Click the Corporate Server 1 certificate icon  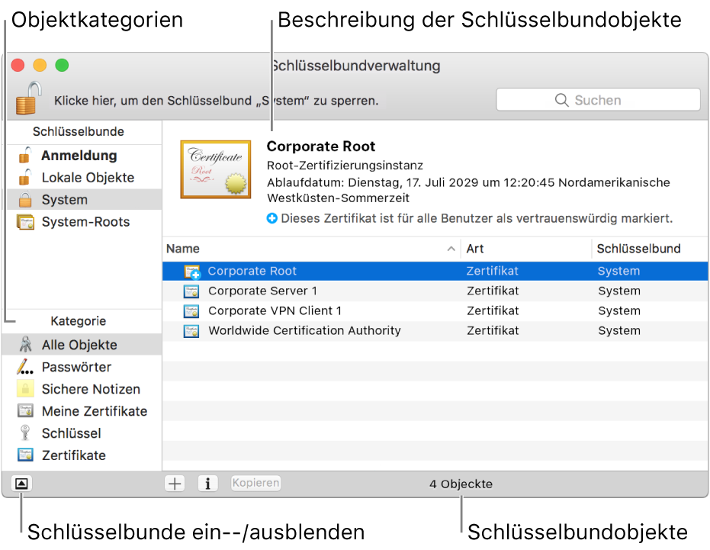pyautogui.click(x=191, y=291)
